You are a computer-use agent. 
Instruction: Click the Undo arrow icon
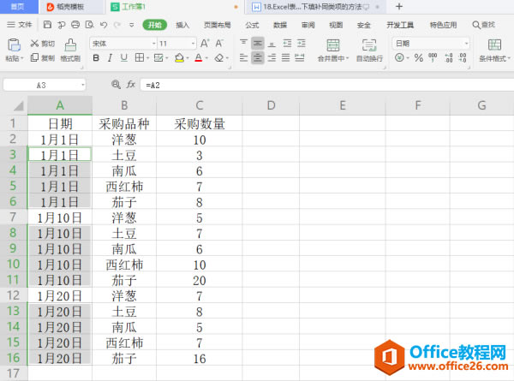coord(104,25)
